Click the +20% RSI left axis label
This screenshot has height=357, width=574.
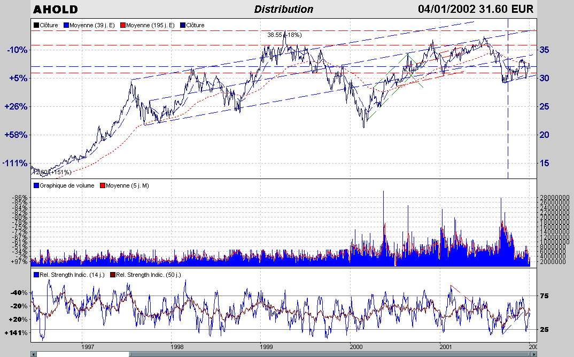click(19, 319)
